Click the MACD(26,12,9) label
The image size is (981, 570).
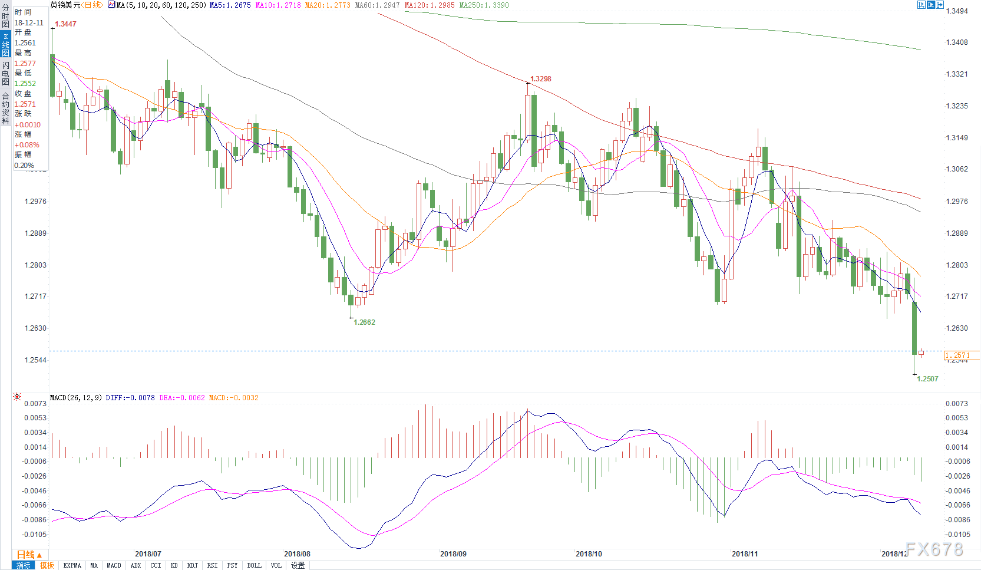coord(76,398)
